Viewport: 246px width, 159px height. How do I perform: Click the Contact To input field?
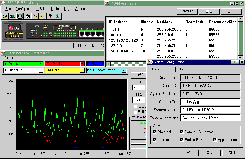pos(211,102)
